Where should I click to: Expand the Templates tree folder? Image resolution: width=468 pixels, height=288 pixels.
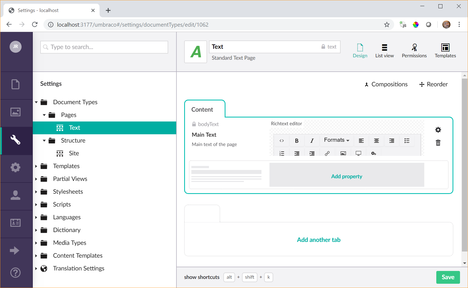36,166
